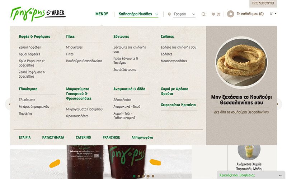Open the language selector in header

[273, 14]
